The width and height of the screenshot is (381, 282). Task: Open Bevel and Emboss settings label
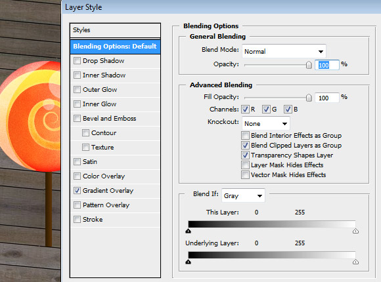(109, 119)
